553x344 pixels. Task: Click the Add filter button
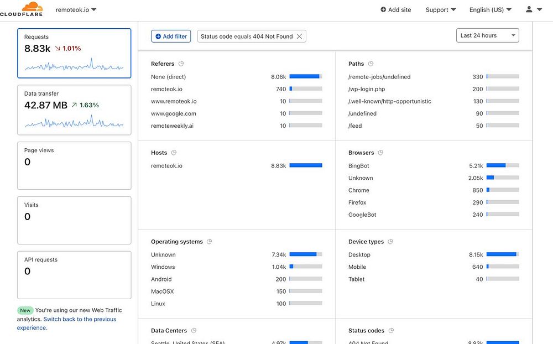pyautogui.click(x=171, y=37)
